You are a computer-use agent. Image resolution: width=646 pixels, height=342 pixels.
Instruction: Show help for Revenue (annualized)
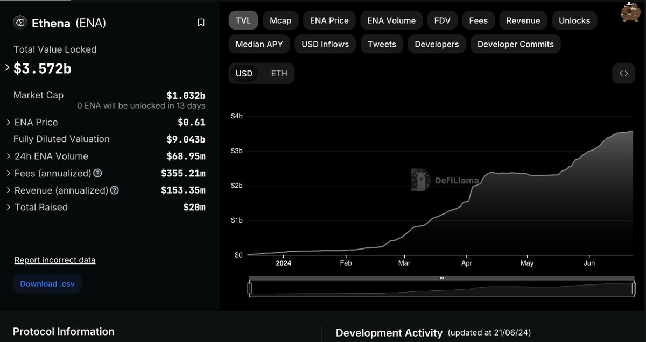(114, 190)
